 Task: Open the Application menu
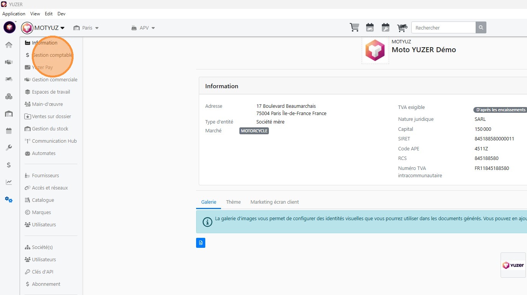(x=14, y=13)
